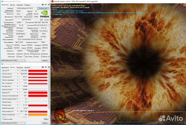The height and width of the screenshot is (125, 186).
Task: Toggle the UEFI checkbox
Action: [45, 20]
